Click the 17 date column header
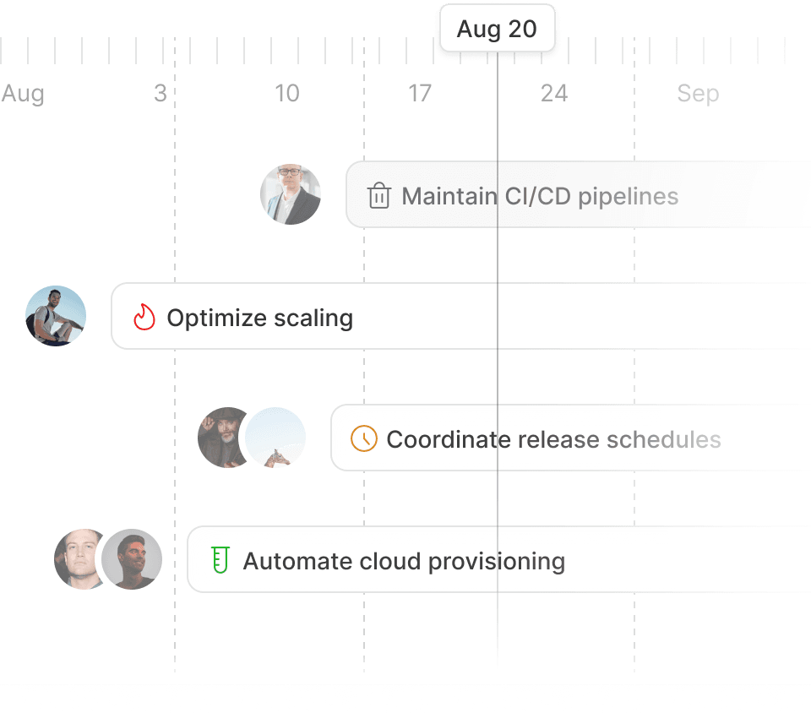 coord(420,94)
